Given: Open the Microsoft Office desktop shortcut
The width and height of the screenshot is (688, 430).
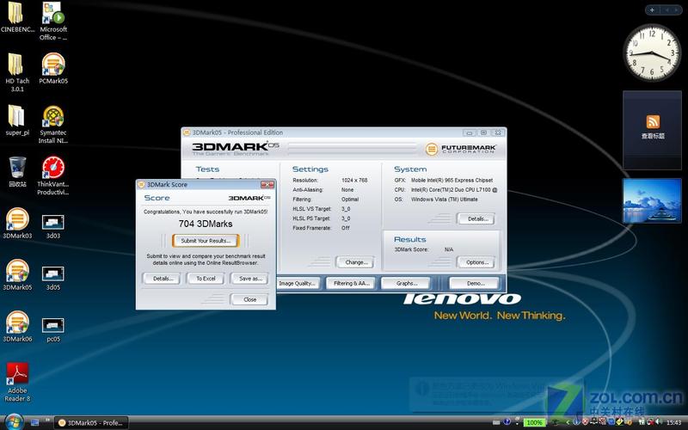Looking at the screenshot, I should (x=53, y=21).
